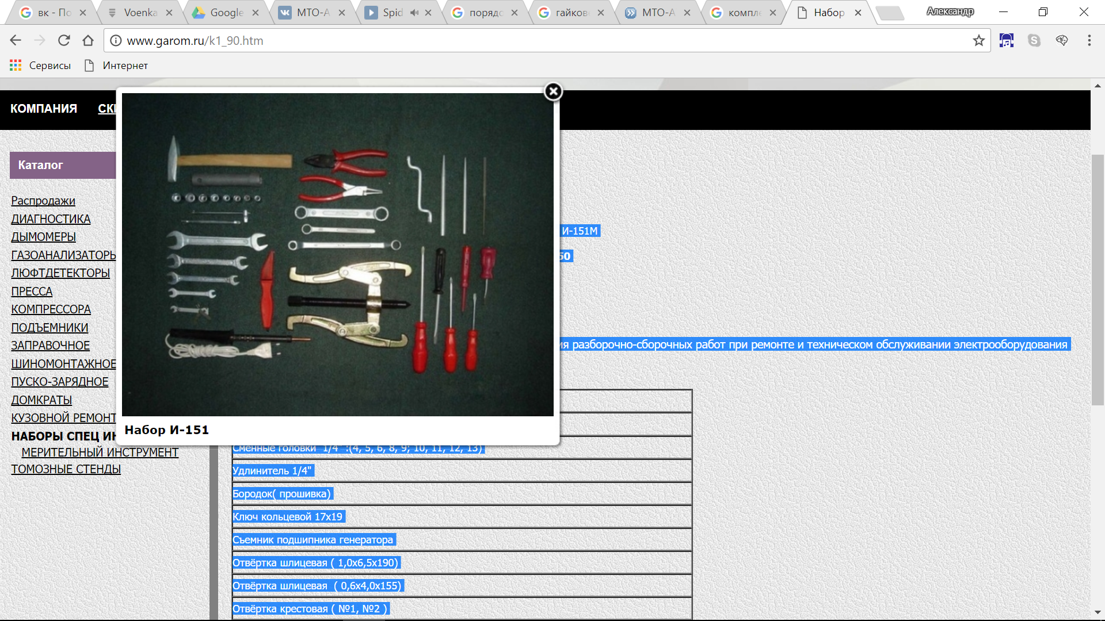Viewport: 1105px width, 621px height.
Task: Bookmark this page with the star icon
Action: pos(978,40)
